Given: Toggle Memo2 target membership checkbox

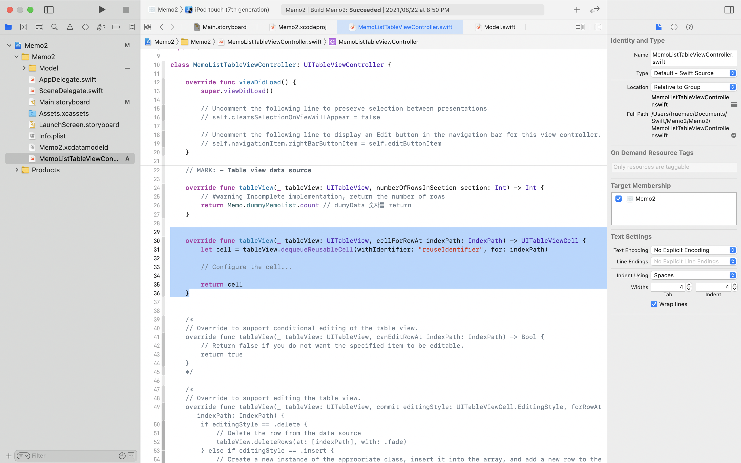Looking at the screenshot, I should point(619,198).
